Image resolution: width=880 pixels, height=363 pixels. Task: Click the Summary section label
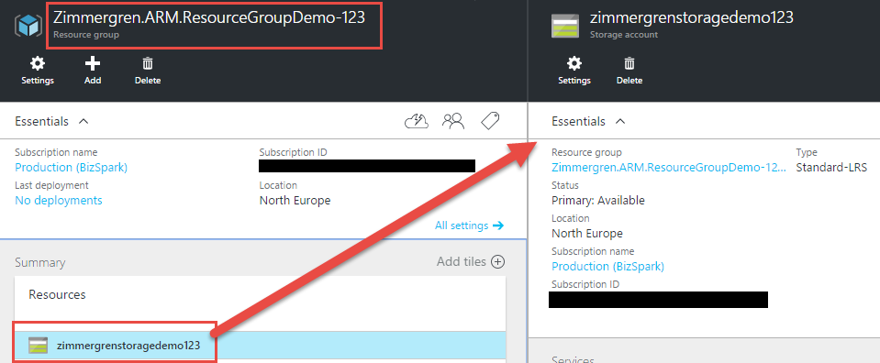coord(39,262)
